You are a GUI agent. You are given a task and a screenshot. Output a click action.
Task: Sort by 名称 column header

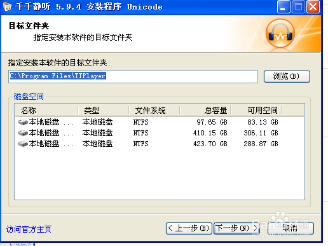click(x=46, y=111)
